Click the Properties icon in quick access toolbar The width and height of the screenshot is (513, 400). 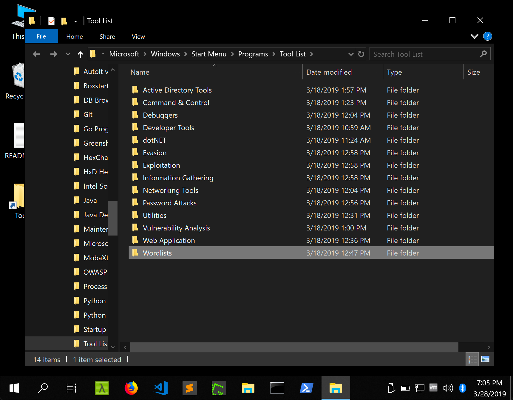coord(51,21)
